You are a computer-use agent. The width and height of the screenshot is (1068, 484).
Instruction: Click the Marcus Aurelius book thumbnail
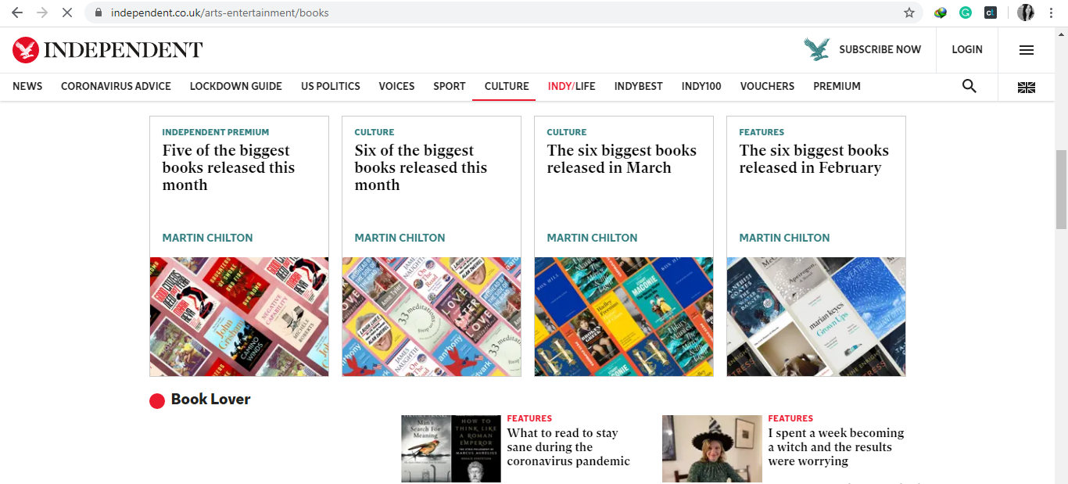coord(451,449)
